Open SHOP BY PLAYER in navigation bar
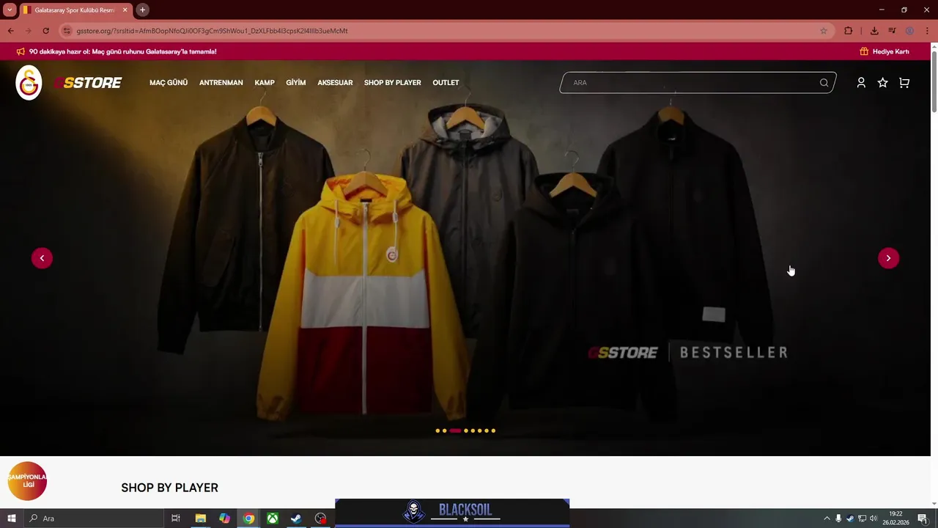The width and height of the screenshot is (938, 528). pos(393,83)
